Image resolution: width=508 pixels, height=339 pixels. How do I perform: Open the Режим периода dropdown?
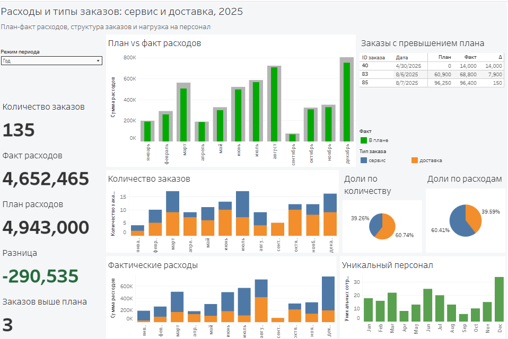(51, 61)
